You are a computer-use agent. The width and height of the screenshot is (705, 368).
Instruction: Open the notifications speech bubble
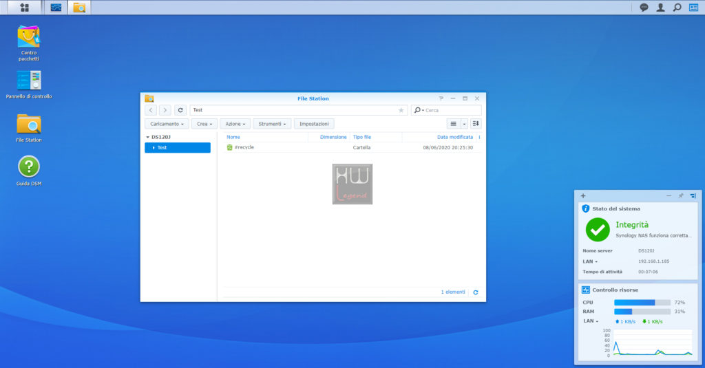[644, 7]
